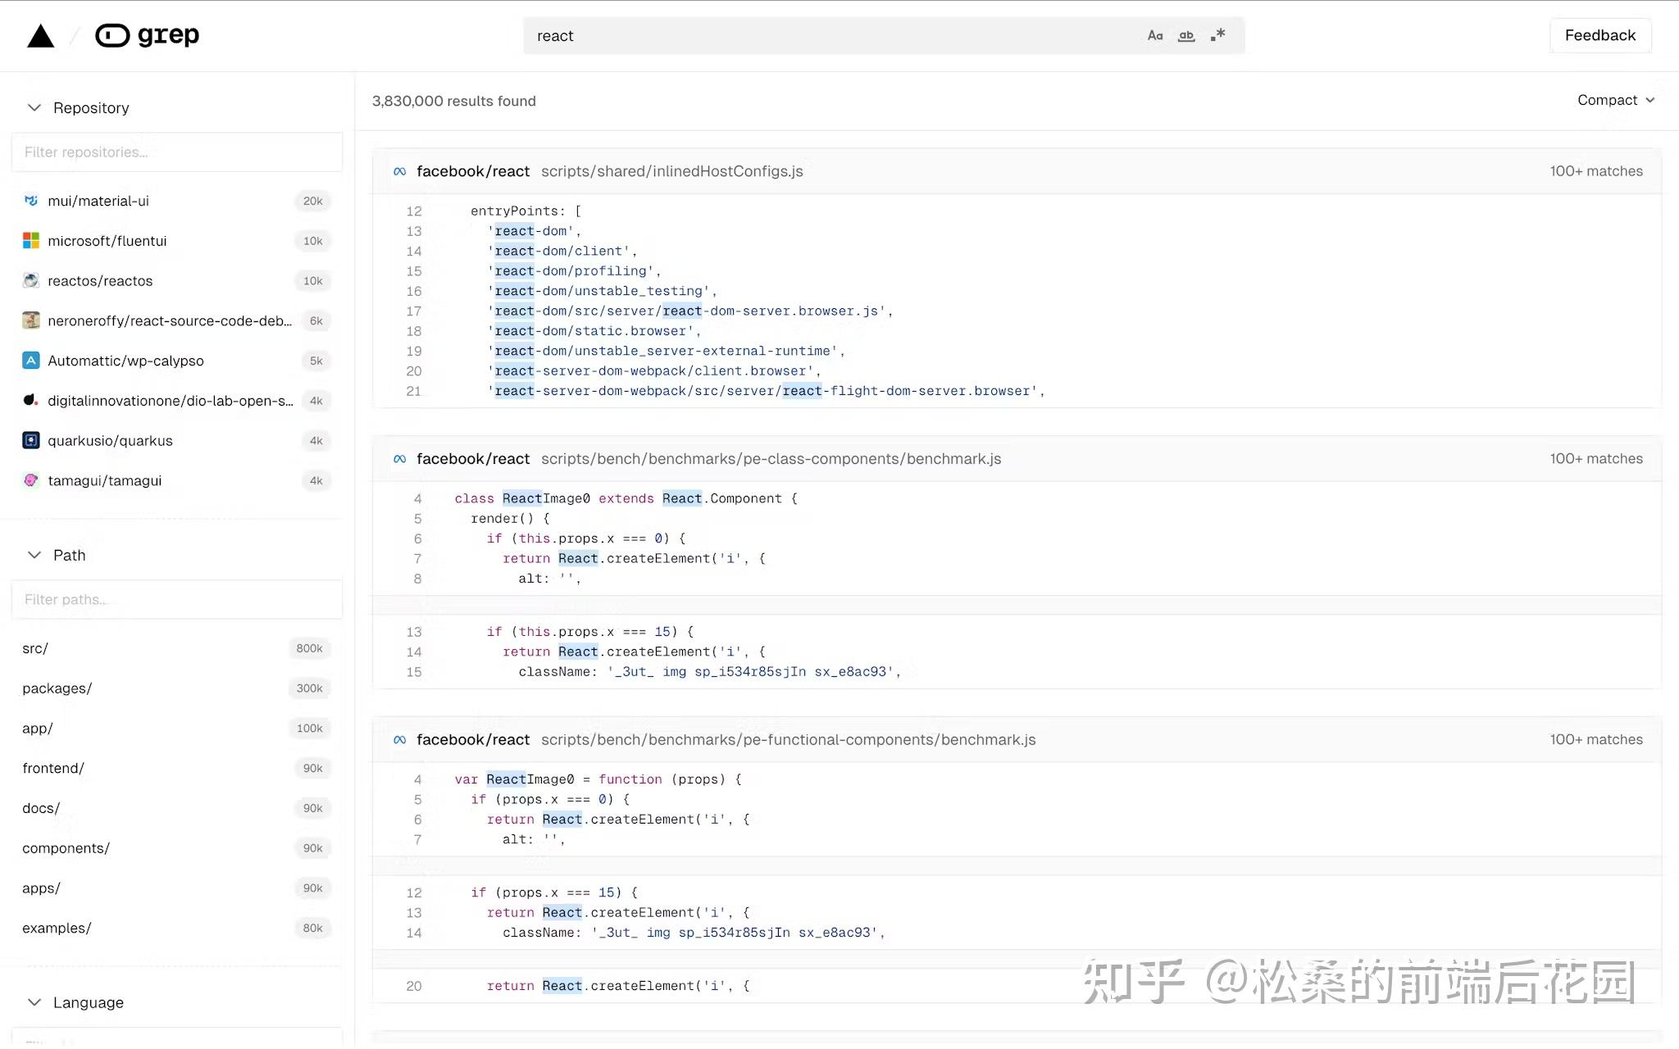
Task: Open the grep home via its logo
Action: pos(147,34)
